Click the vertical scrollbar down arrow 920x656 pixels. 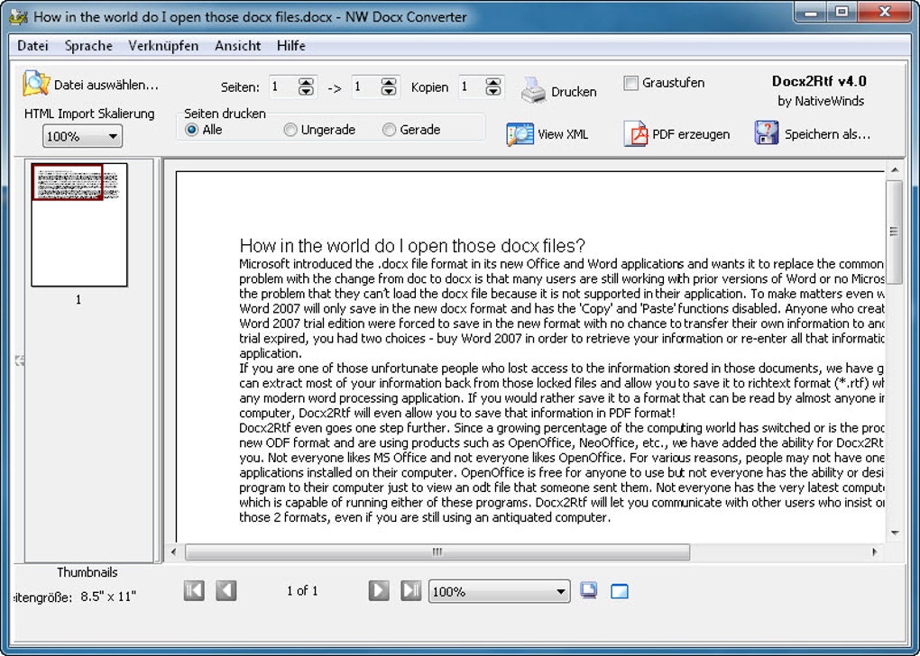coord(894,533)
